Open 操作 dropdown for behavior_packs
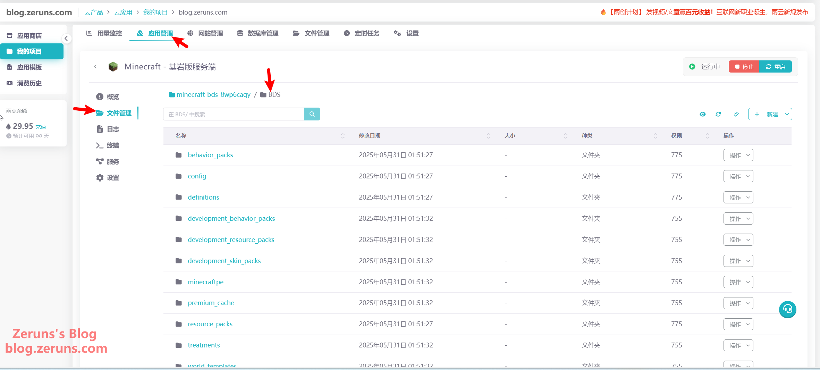 (x=738, y=155)
